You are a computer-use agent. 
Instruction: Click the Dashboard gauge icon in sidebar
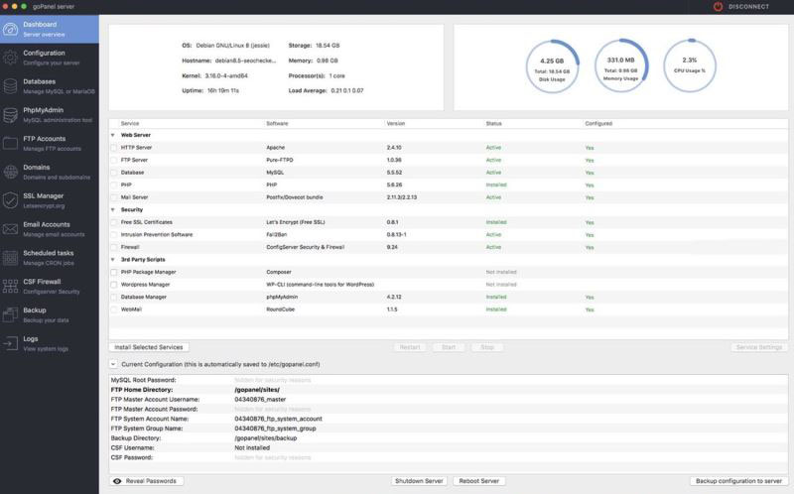coord(10,30)
